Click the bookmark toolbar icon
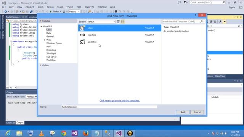 (116, 11)
